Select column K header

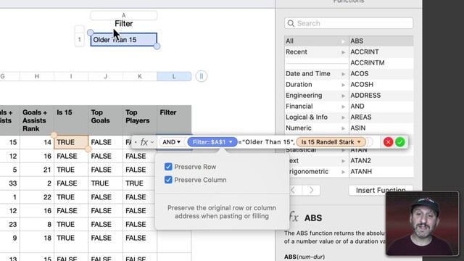(x=140, y=76)
